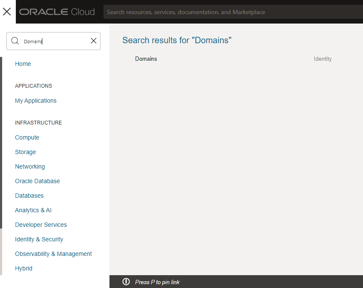Click the Oracle Cloud logo
The height and width of the screenshot is (288, 363).
(x=57, y=12)
